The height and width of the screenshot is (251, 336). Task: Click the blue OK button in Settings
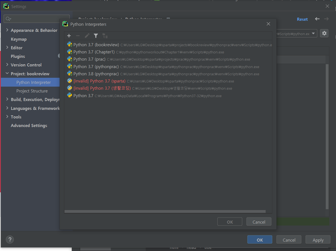click(x=260, y=240)
